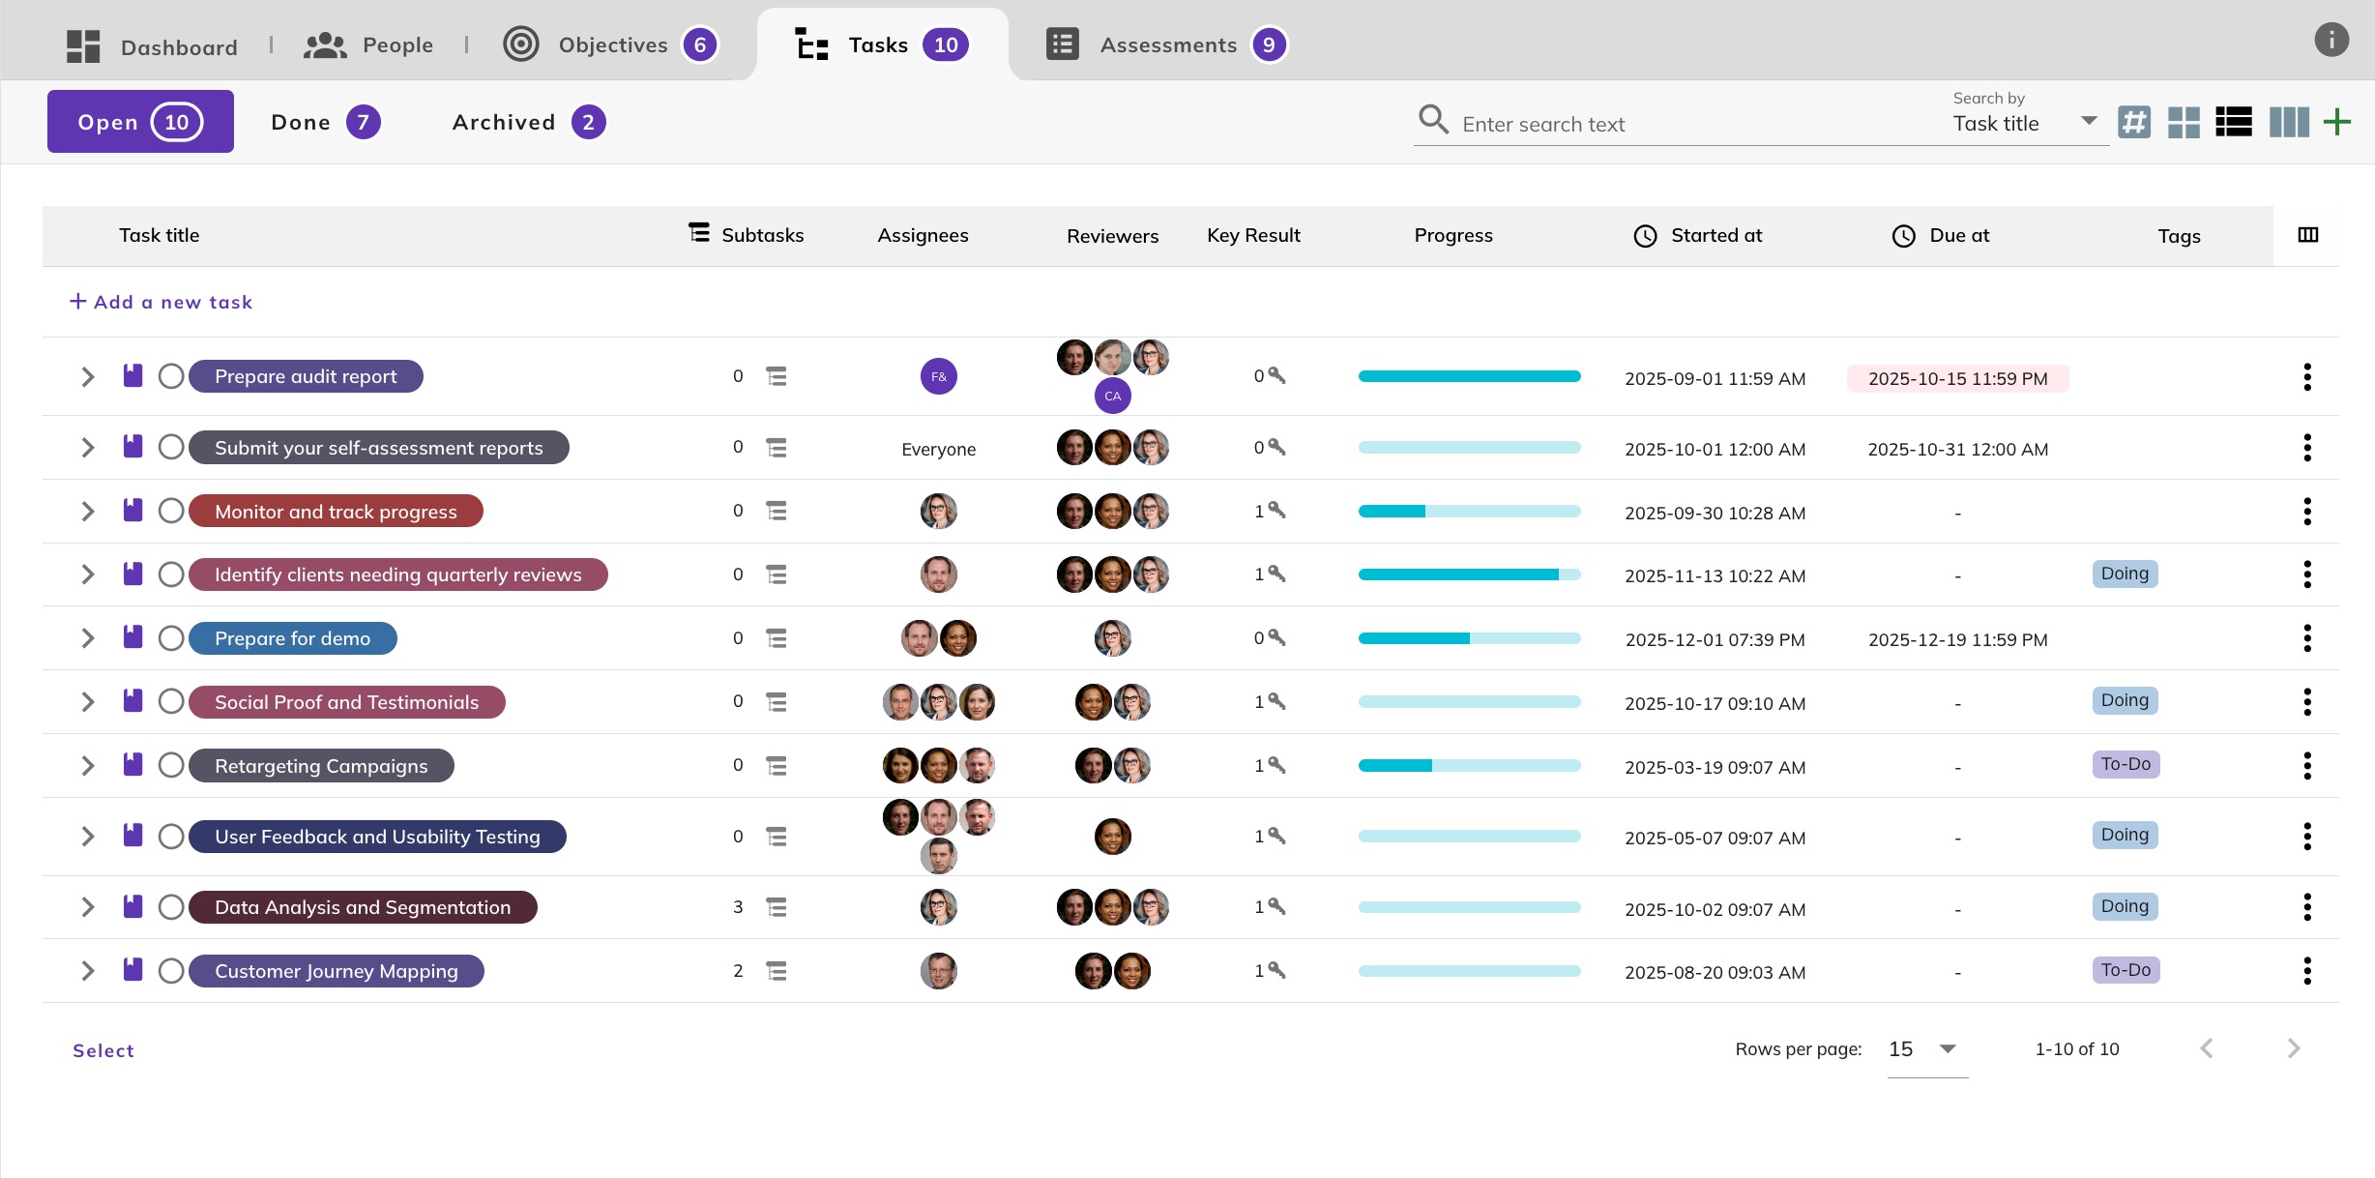Expand the Data Analysis and Segmentation row

click(88, 907)
